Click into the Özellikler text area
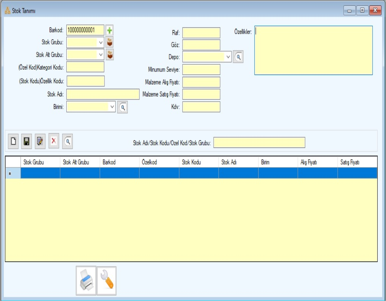The height and width of the screenshot is (301, 386). 313,50
